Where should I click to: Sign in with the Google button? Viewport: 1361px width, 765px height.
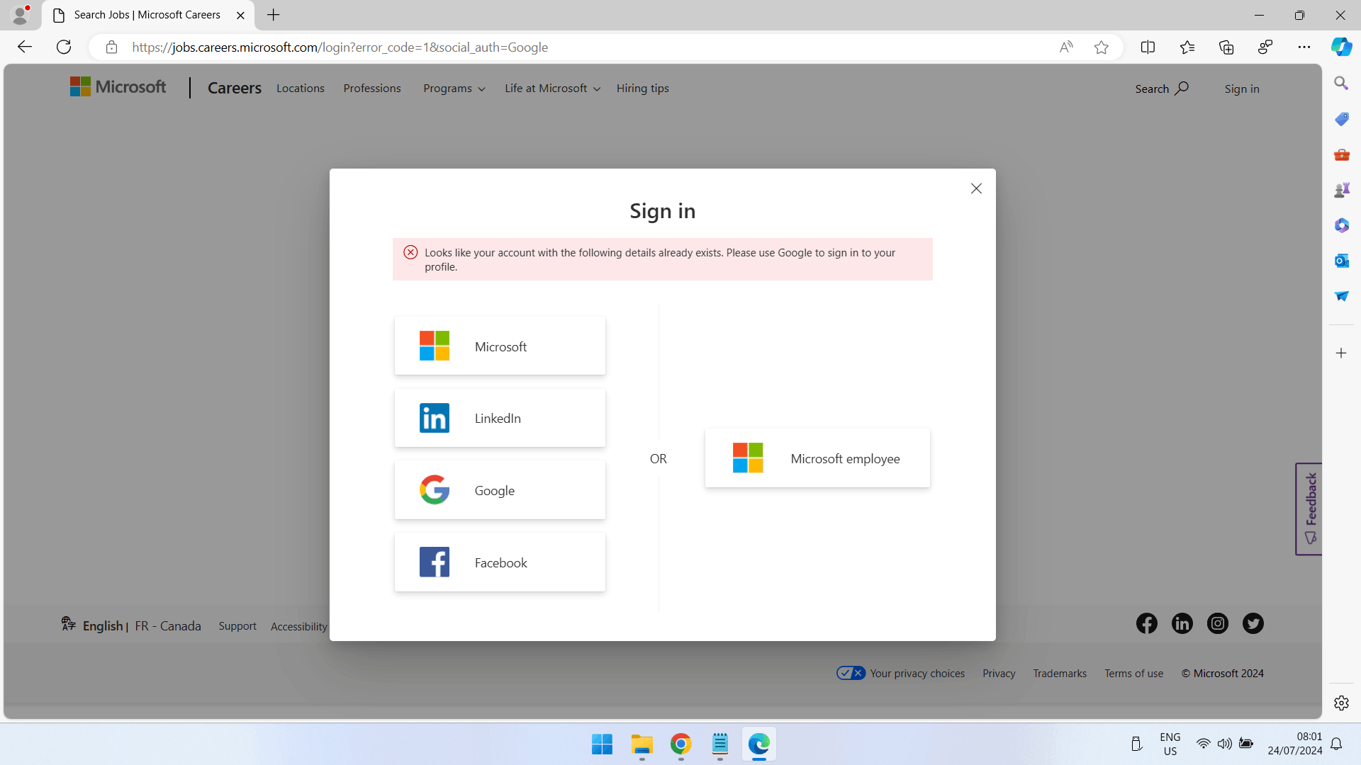(x=500, y=490)
